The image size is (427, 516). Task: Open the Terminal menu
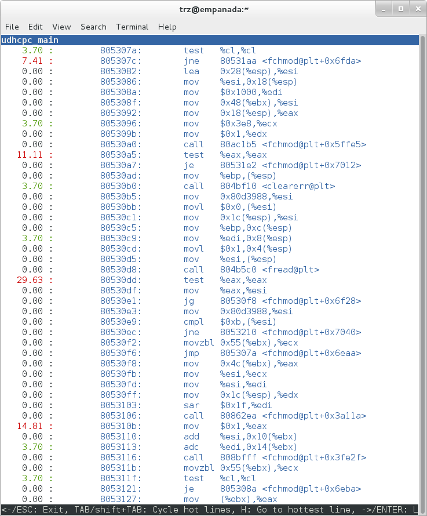132,27
